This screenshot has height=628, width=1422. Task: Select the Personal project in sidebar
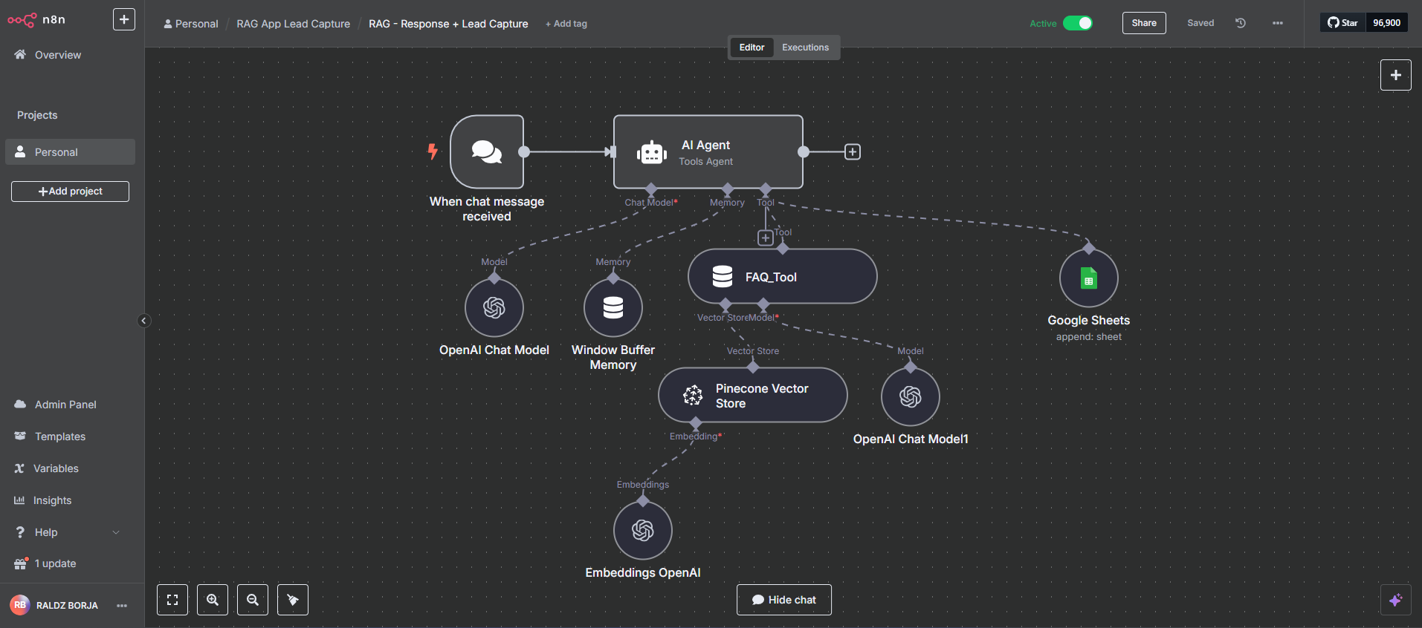(70, 151)
